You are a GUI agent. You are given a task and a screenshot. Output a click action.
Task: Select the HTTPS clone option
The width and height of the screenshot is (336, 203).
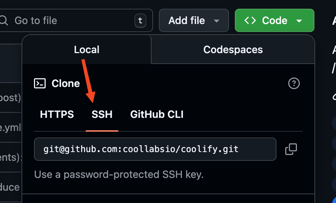click(57, 115)
